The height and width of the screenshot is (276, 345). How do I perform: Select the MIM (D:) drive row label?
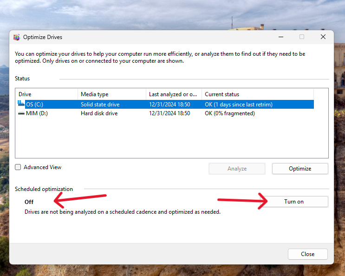(x=36, y=113)
